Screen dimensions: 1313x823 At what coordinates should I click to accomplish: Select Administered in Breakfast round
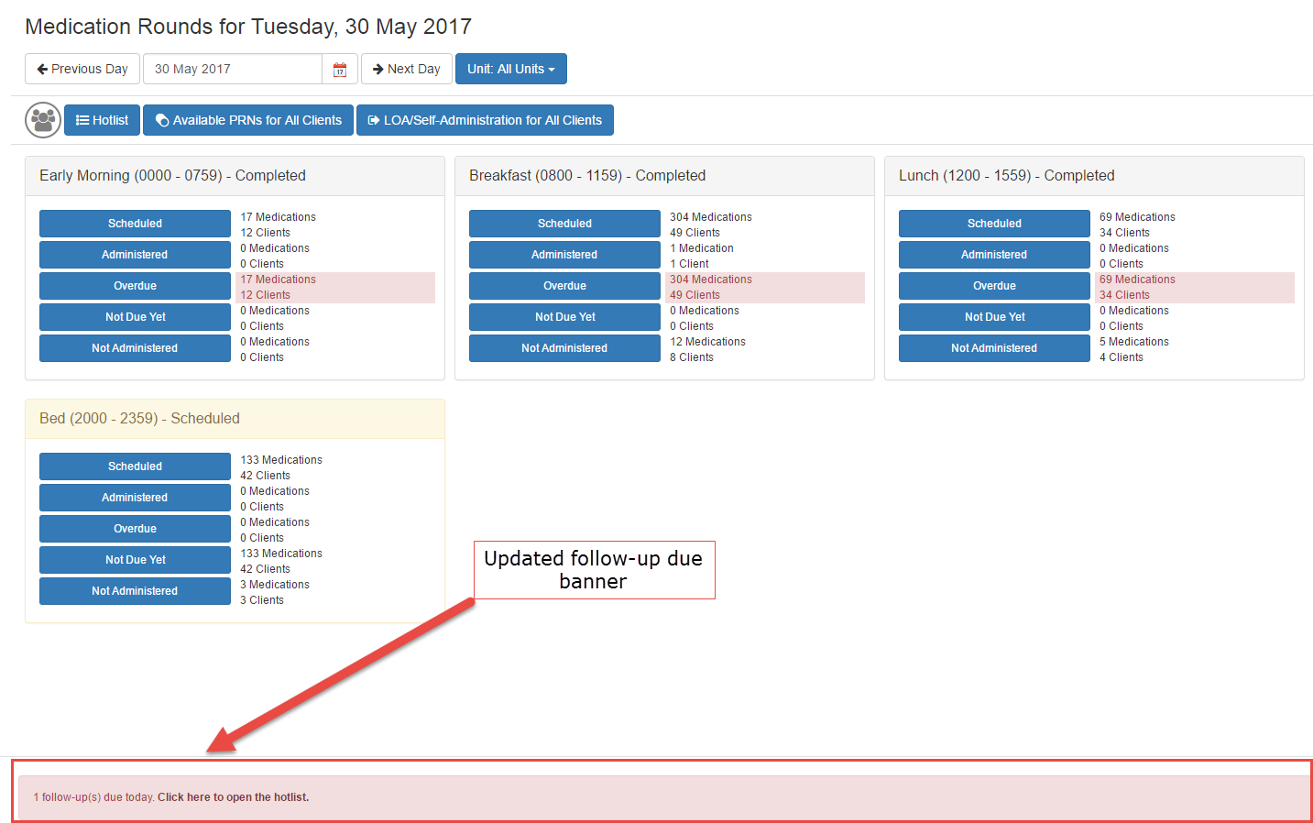pyautogui.click(x=564, y=255)
